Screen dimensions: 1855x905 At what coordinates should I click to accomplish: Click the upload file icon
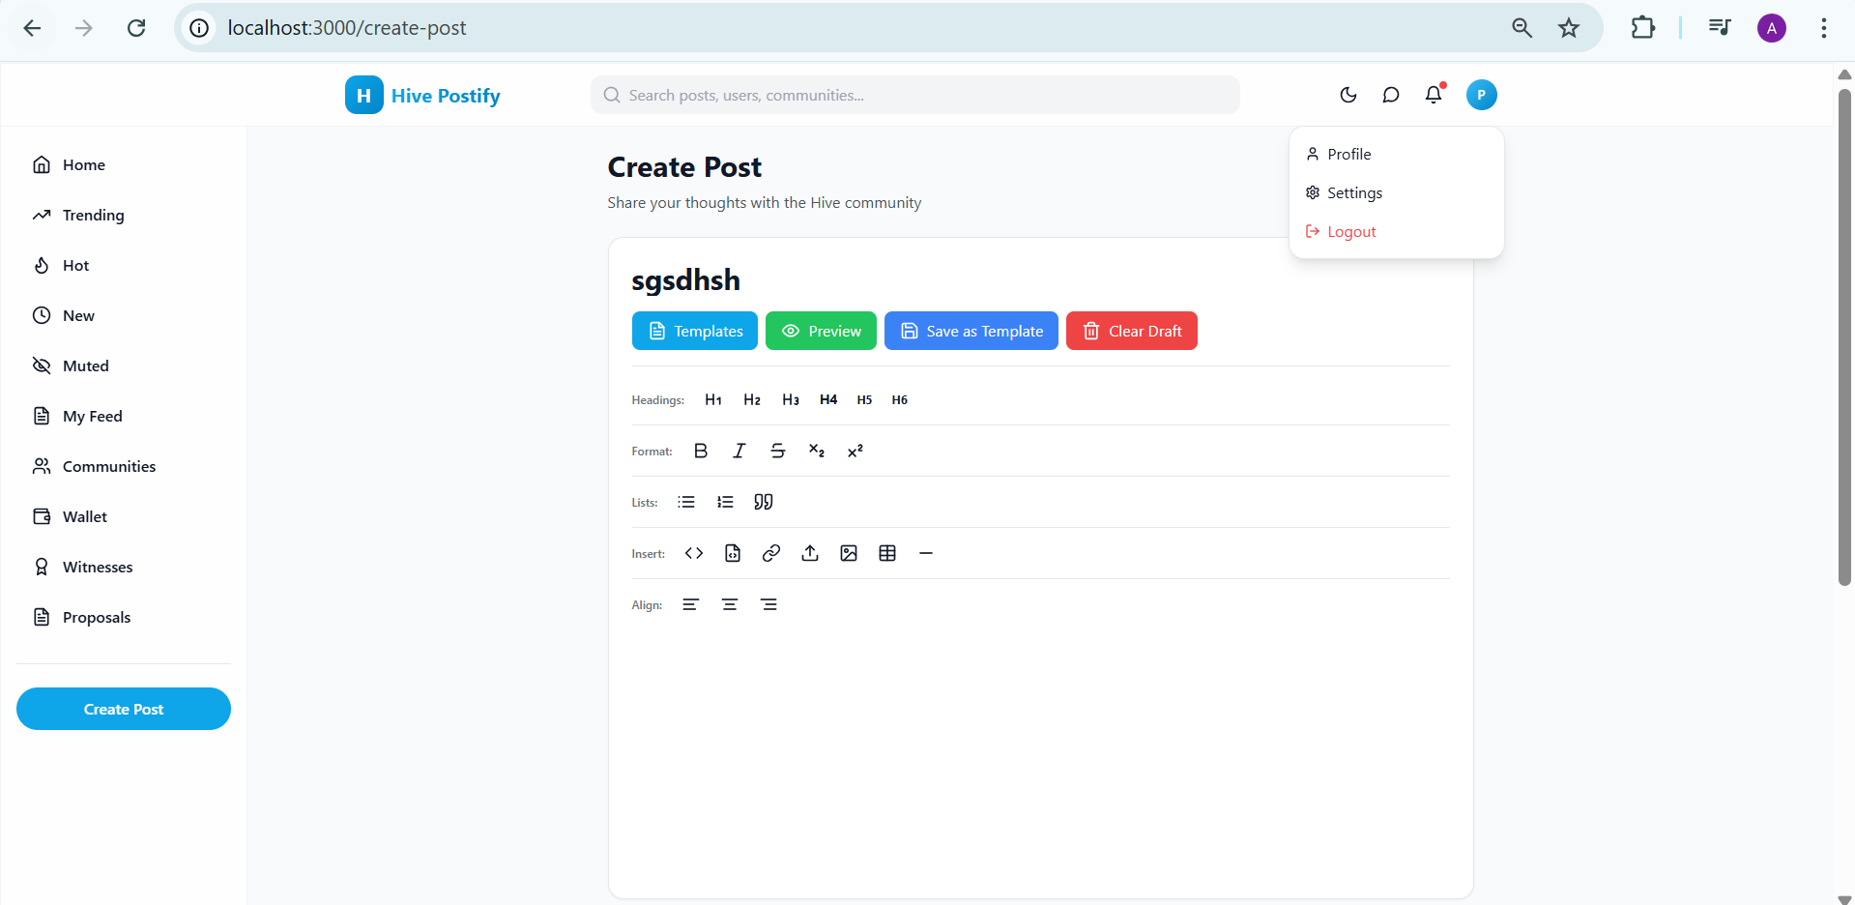pyautogui.click(x=810, y=553)
